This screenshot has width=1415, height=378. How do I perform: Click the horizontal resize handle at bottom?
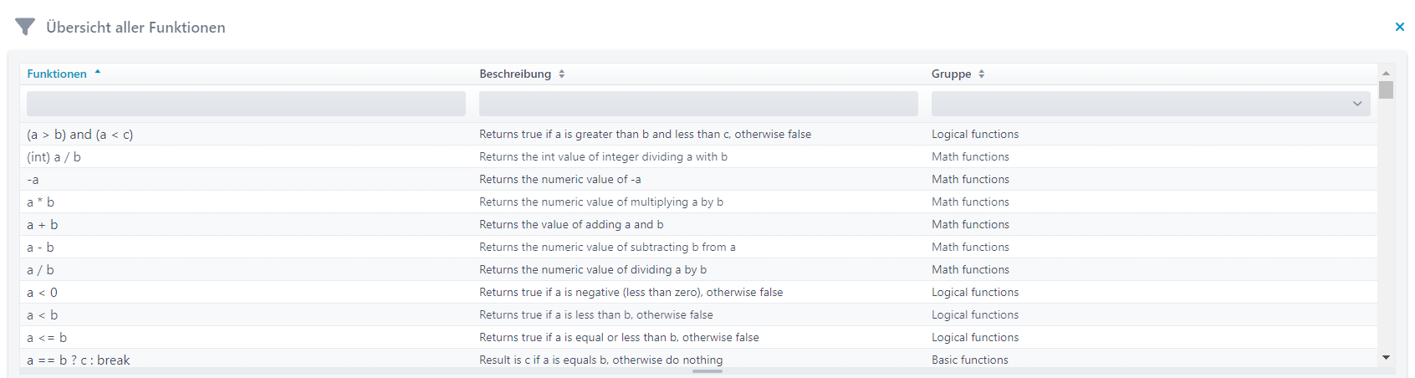pos(707,371)
